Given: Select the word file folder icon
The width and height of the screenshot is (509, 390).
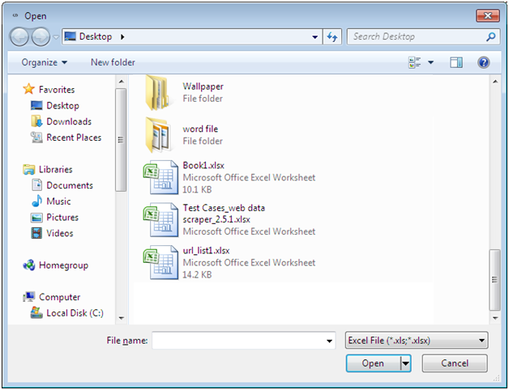Looking at the screenshot, I should (158, 134).
